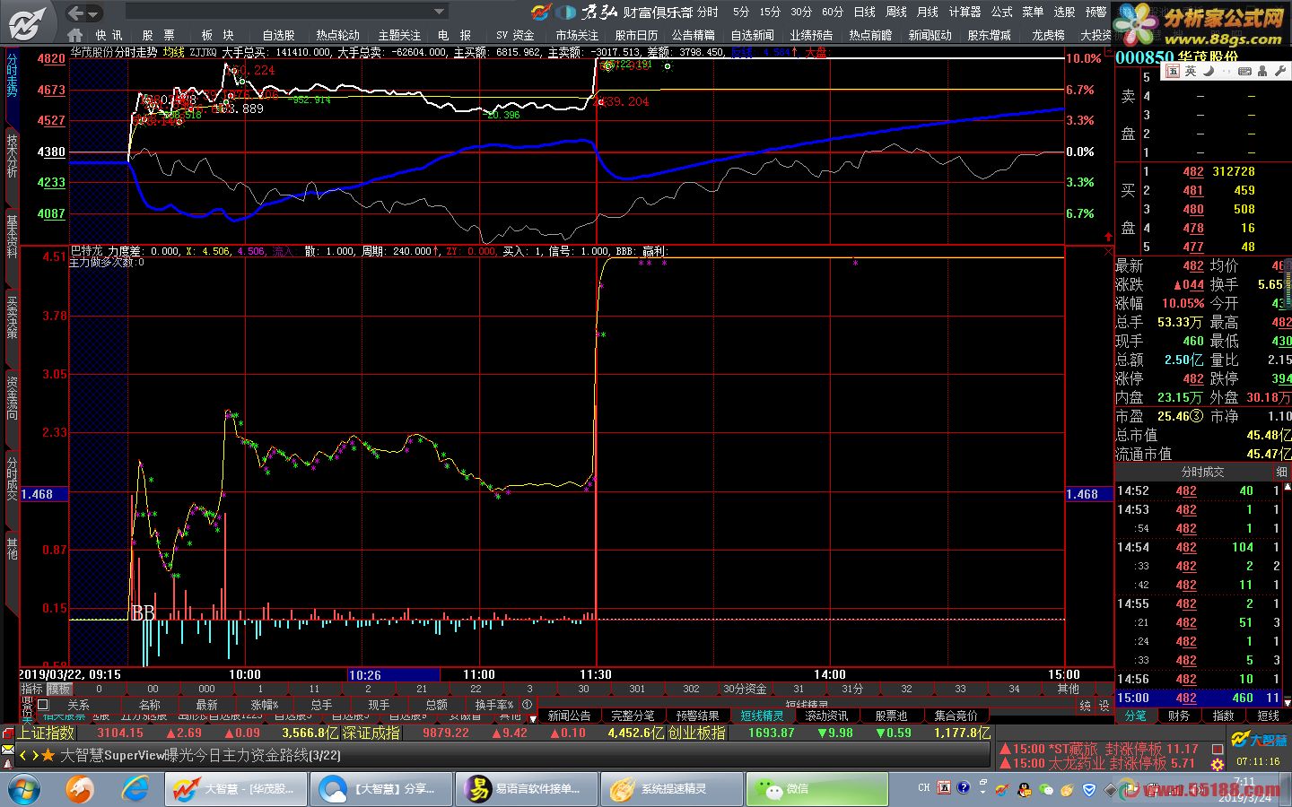Viewport: 1292px width, 807px height.
Task: Select the 其他 indicator tab
Action: coord(1068,689)
